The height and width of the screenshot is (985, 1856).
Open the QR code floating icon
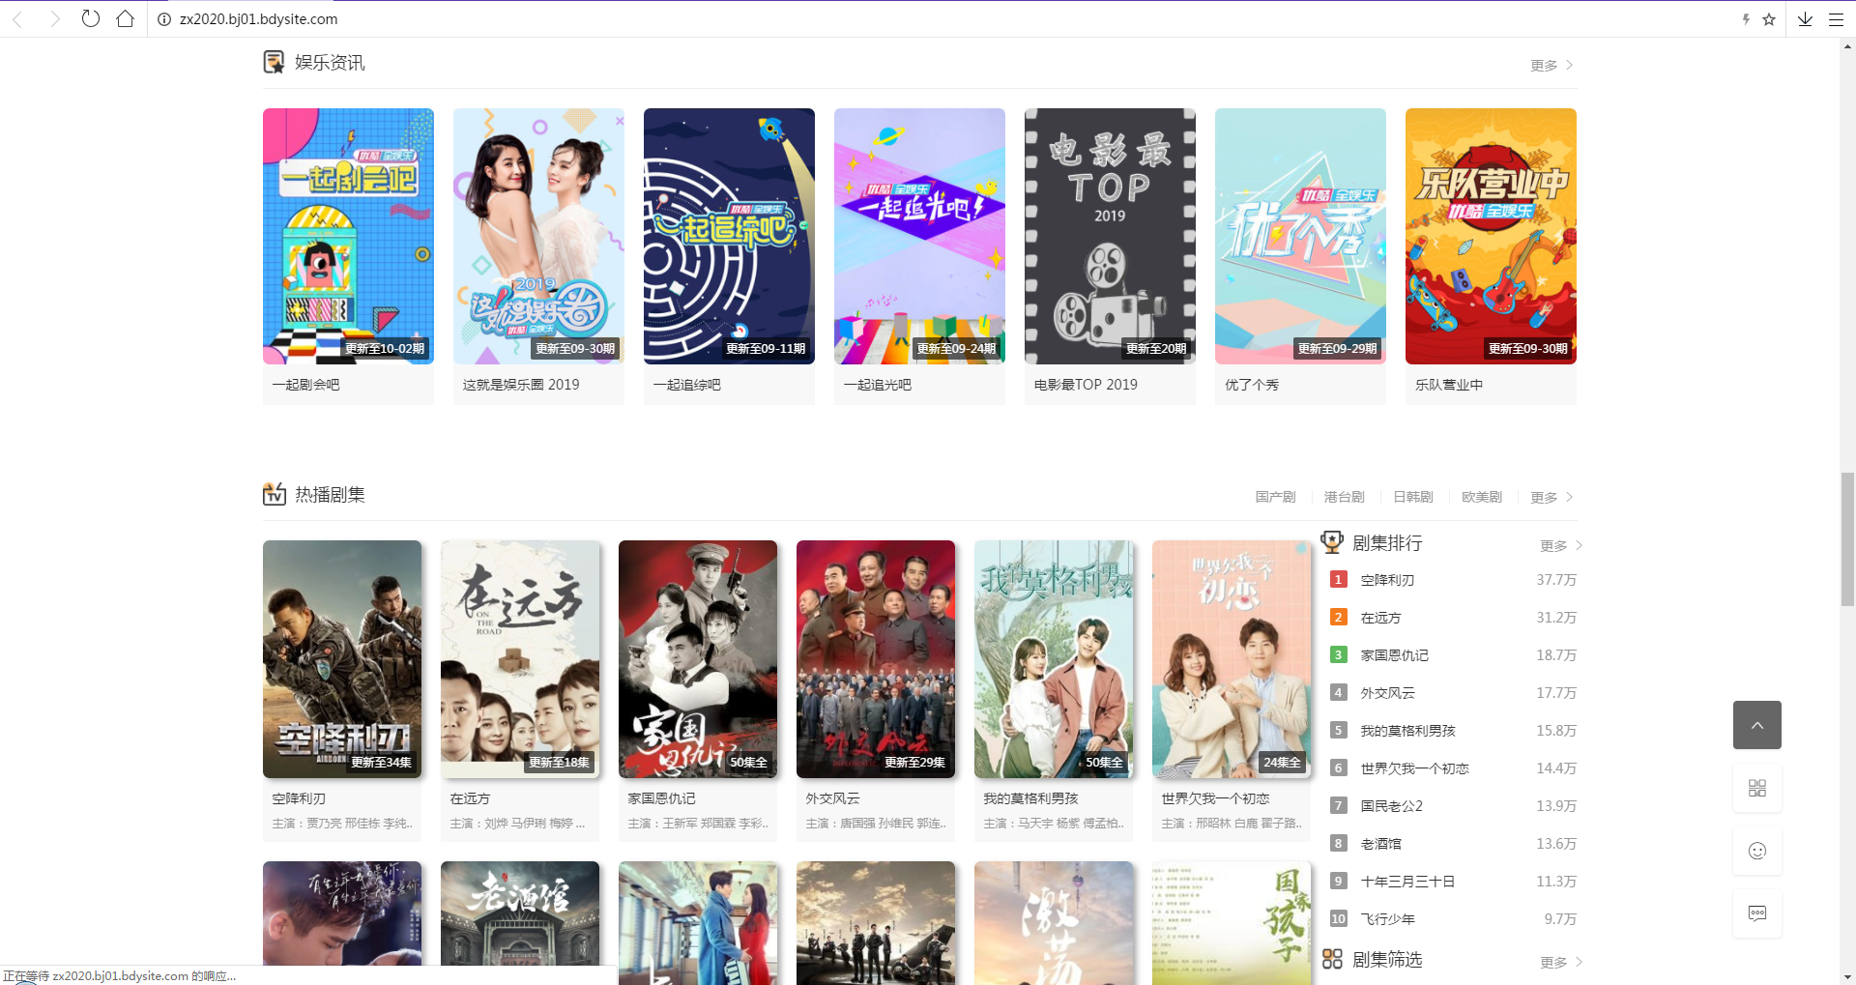pyautogui.click(x=1756, y=788)
